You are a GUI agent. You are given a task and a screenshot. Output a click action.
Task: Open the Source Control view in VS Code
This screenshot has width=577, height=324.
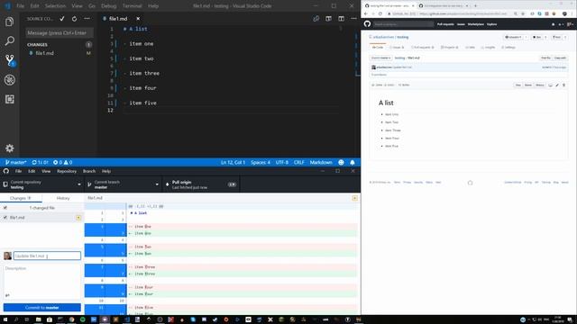pyautogui.click(x=10, y=60)
